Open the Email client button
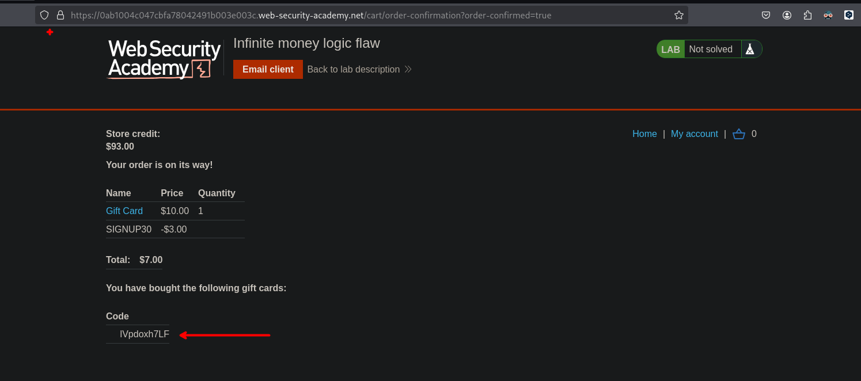This screenshot has width=861, height=381. point(268,70)
